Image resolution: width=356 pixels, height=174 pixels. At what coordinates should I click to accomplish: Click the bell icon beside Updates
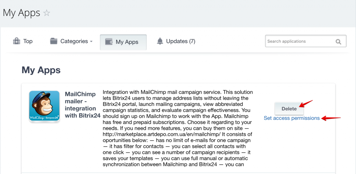(x=160, y=41)
